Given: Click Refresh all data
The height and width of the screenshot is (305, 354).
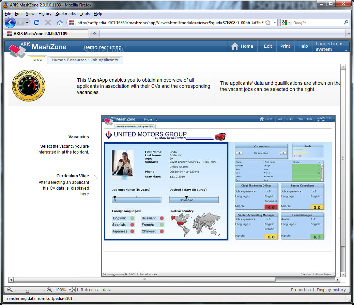Looking at the screenshot, I should pos(96,290).
